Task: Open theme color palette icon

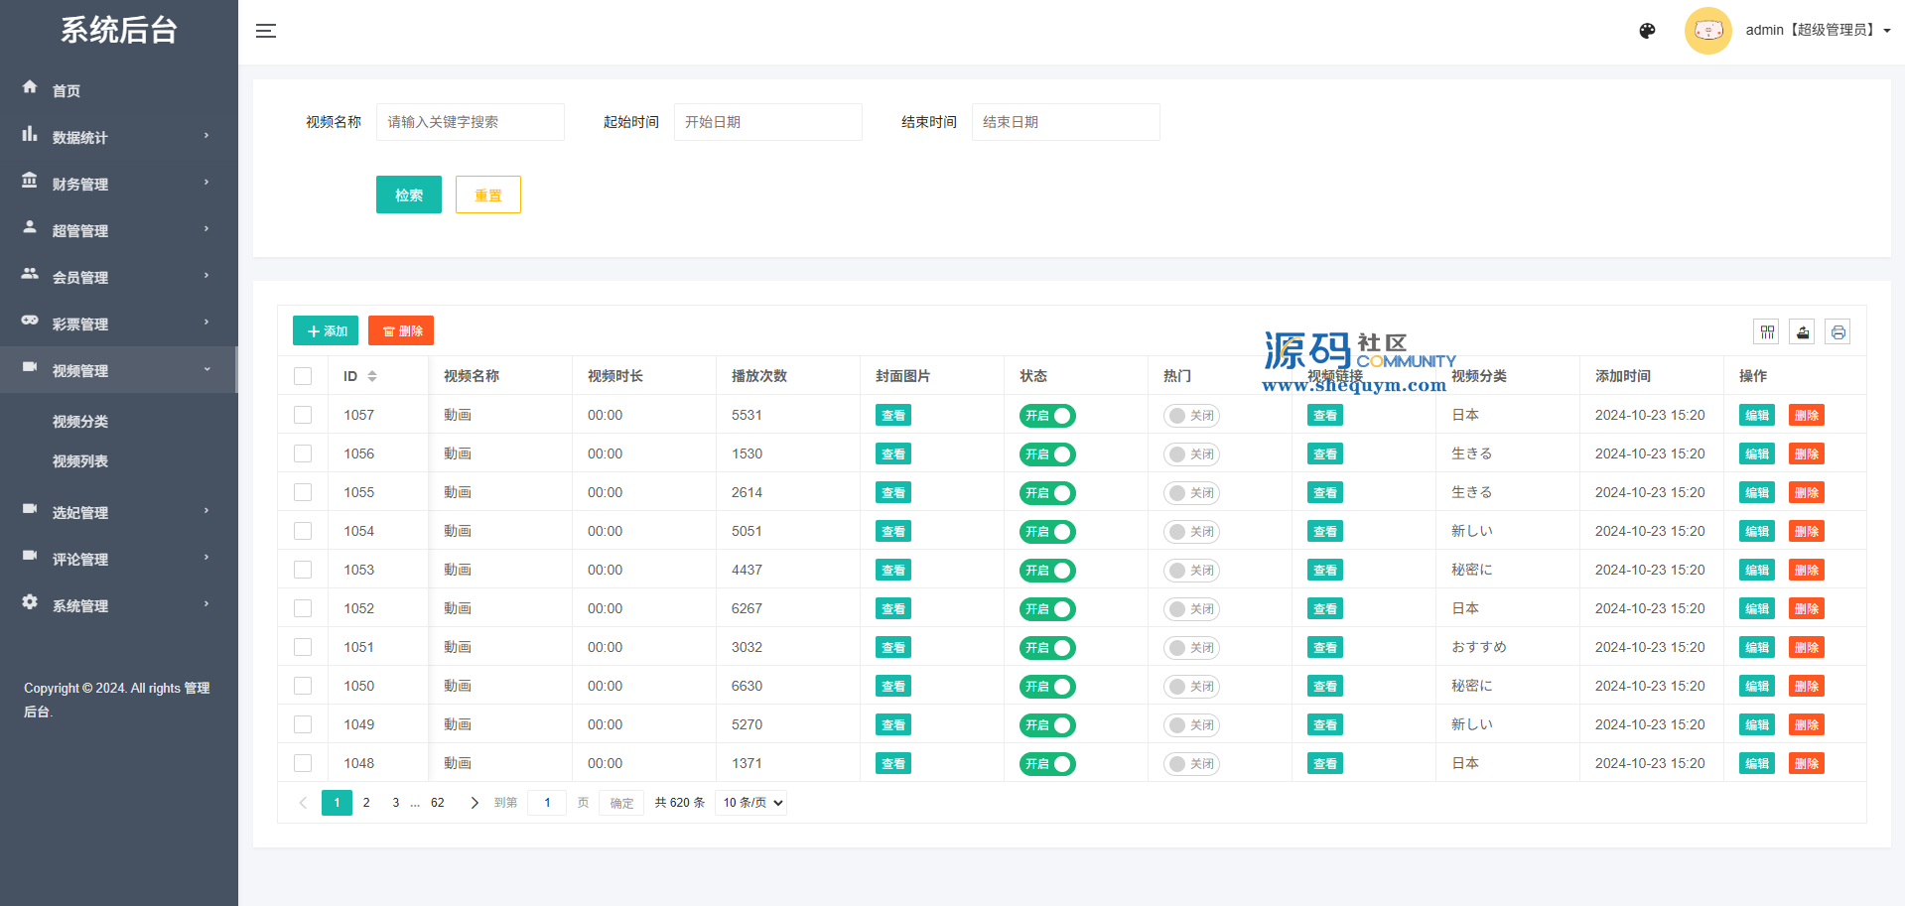Action: click(x=1647, y=31)
